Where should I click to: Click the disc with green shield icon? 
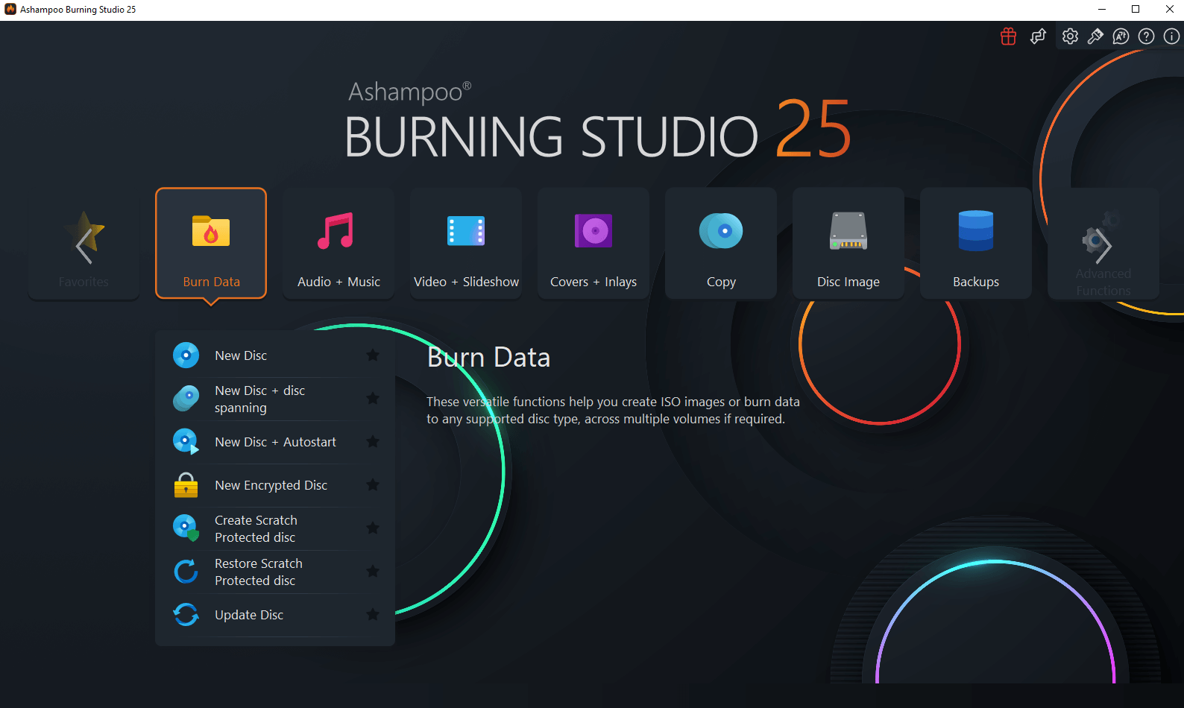186,528
